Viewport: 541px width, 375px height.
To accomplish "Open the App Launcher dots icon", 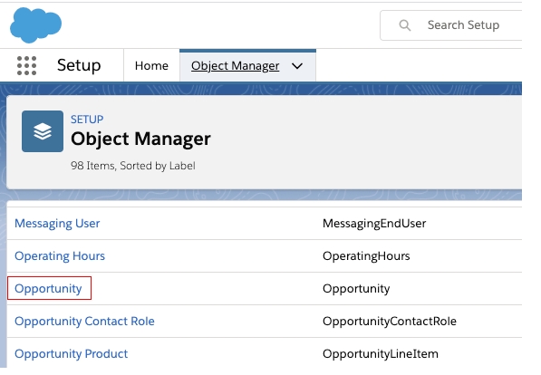I will tap(26, 65).
